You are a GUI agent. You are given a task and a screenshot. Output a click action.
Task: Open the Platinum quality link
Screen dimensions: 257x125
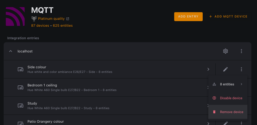pos(51,19)
